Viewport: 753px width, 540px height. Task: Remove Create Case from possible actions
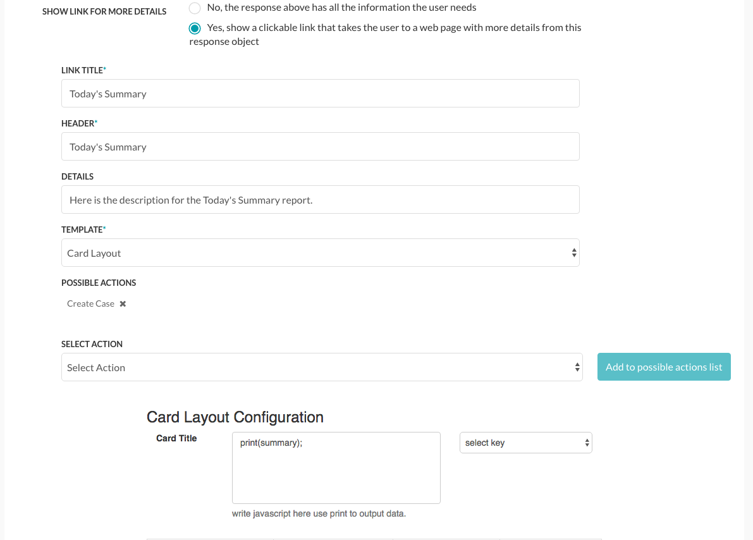(x=123, y=304)
